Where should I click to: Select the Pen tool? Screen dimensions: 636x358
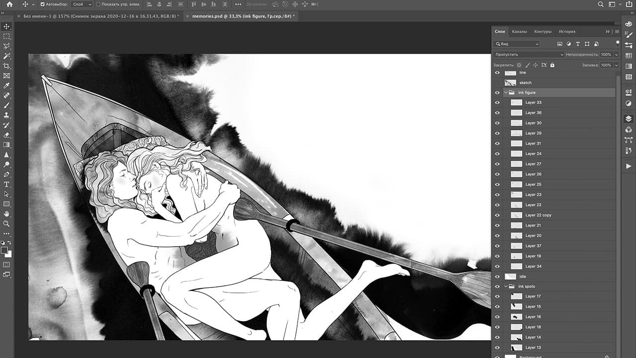[6, 175]
